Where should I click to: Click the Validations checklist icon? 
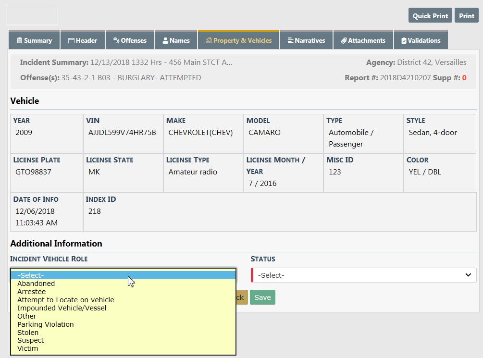(x=404, y=41)
